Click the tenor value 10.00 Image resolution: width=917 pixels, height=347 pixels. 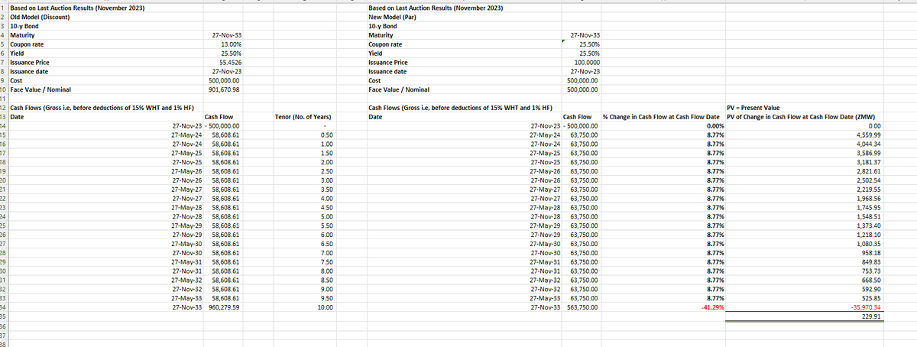324,306
